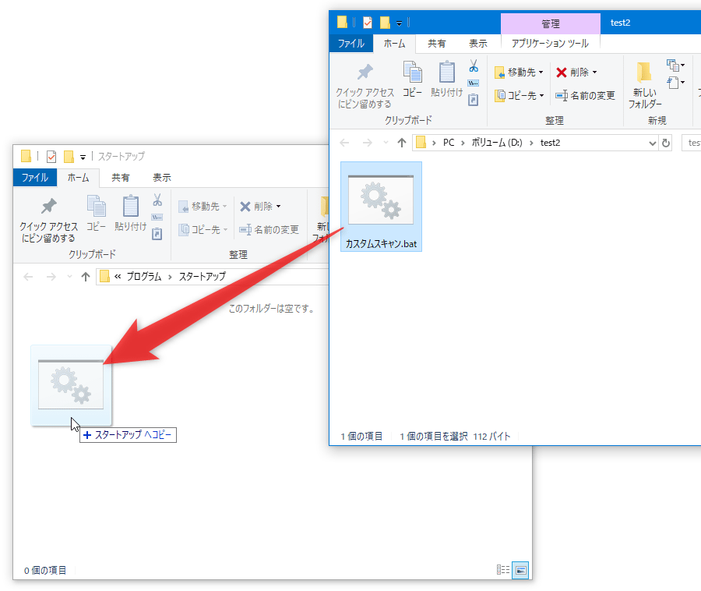
Task: Open File tab in test2 window
Action: point(351,44)
